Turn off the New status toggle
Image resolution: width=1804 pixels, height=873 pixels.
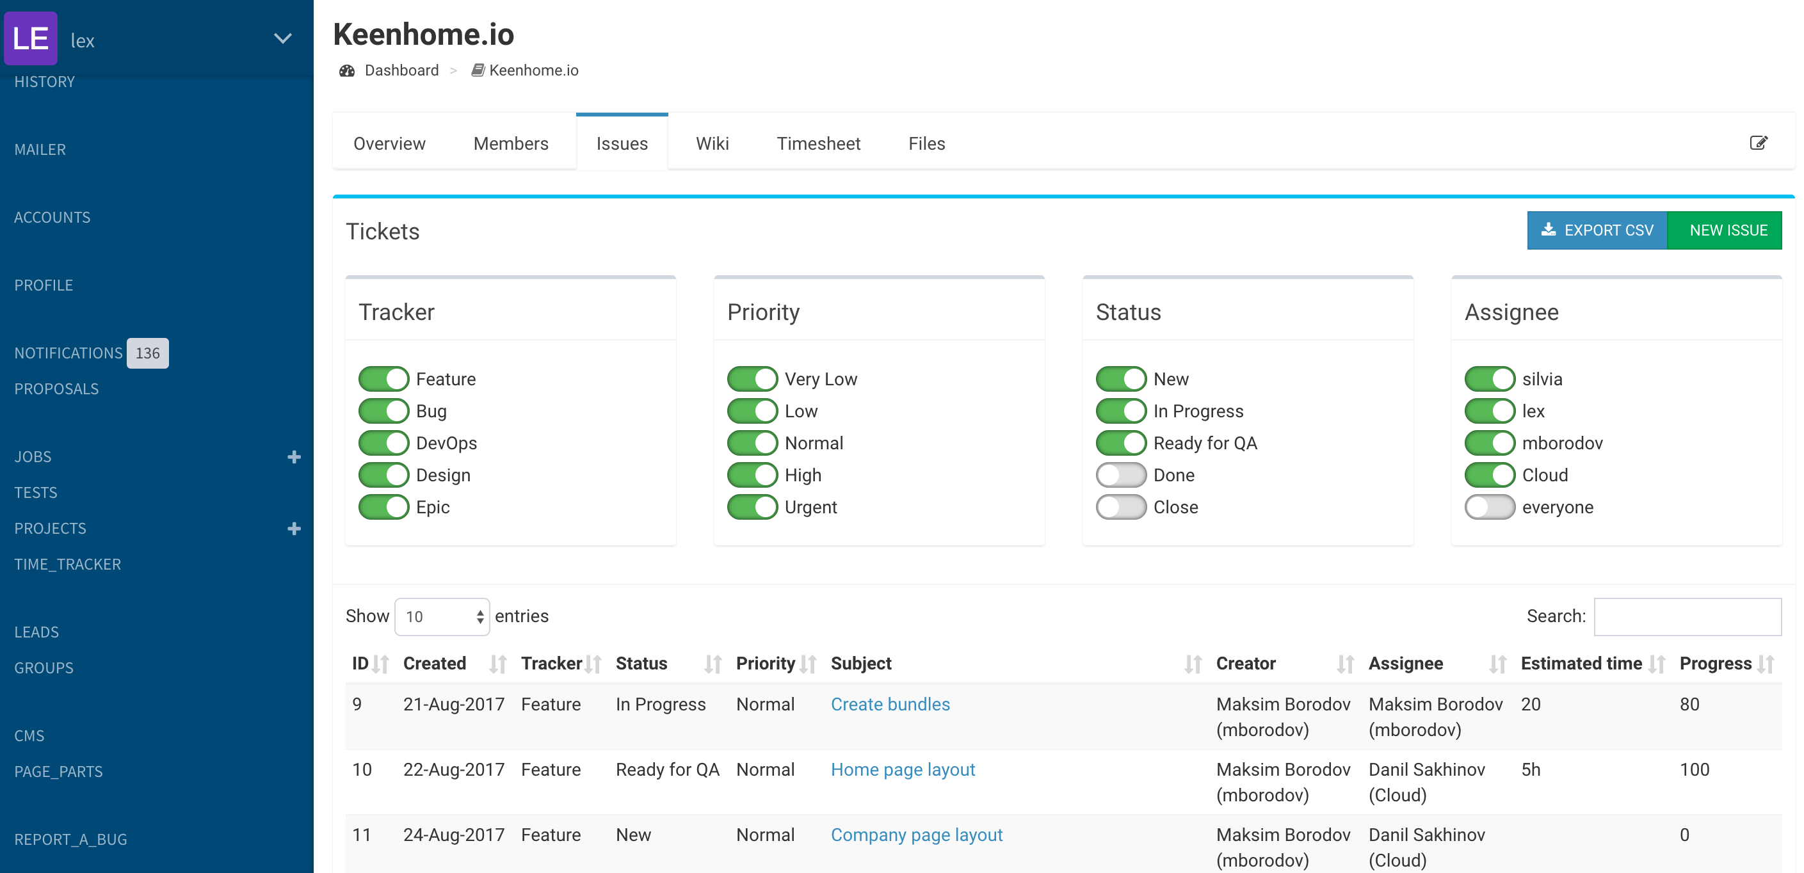coord(1121,379)
